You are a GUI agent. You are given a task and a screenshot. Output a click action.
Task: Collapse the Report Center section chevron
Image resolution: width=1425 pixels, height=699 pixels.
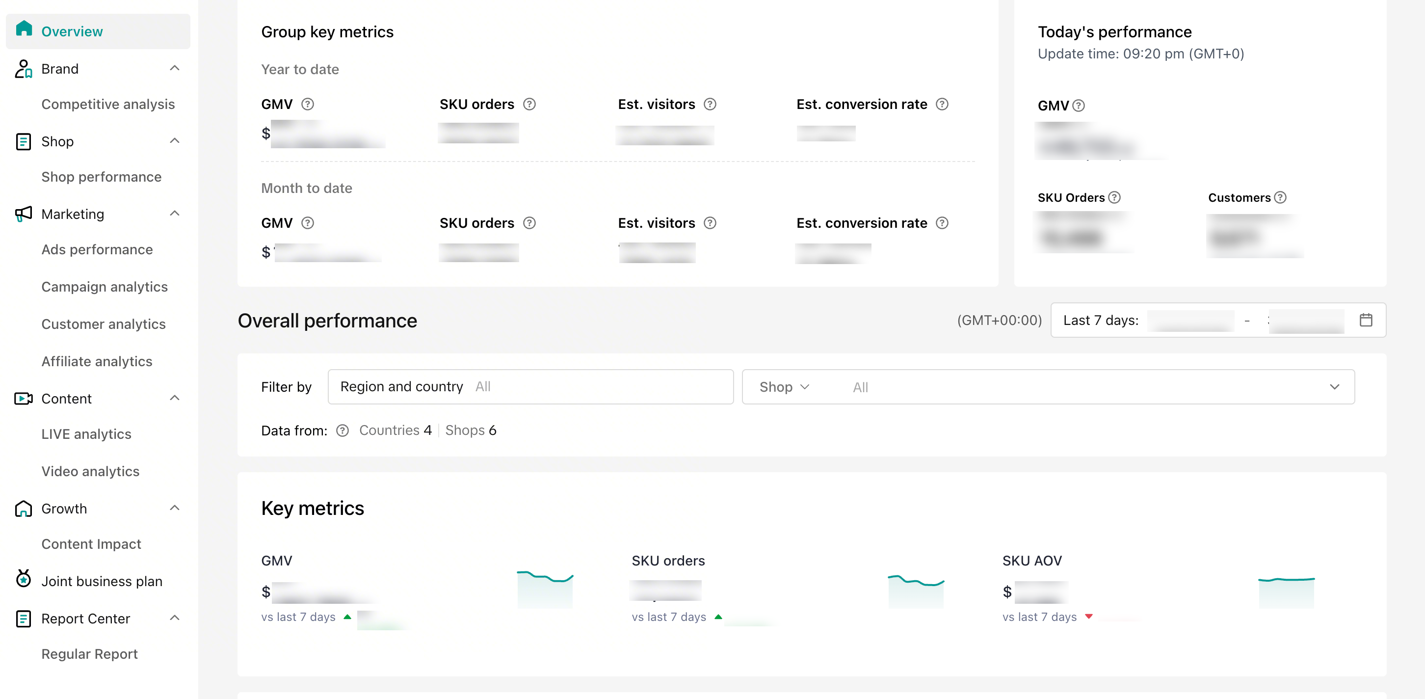coord(175,618)
